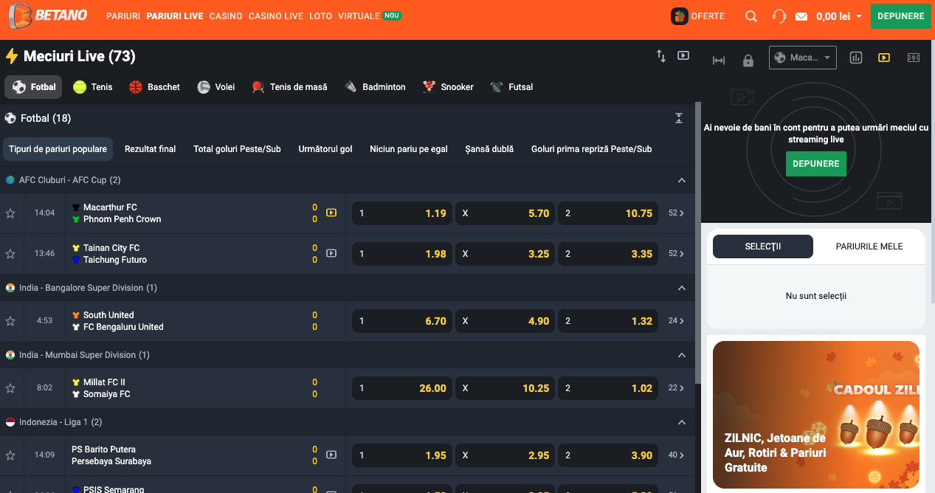The height and width of the screenshot is (493, 935).
Task: Open the Cadoul Zilnic promo banner
Action: pyautogui.click(x=816, y=414)
